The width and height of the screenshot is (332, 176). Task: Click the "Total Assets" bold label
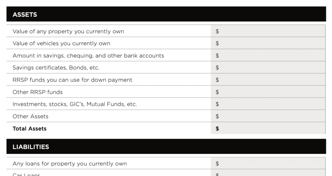[30, 129]
